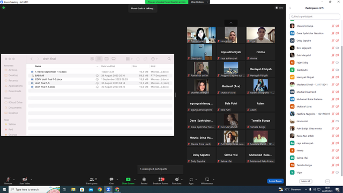Click Mute All in Participants panel
The image size is (343, 193).
[x=305, y=181]
